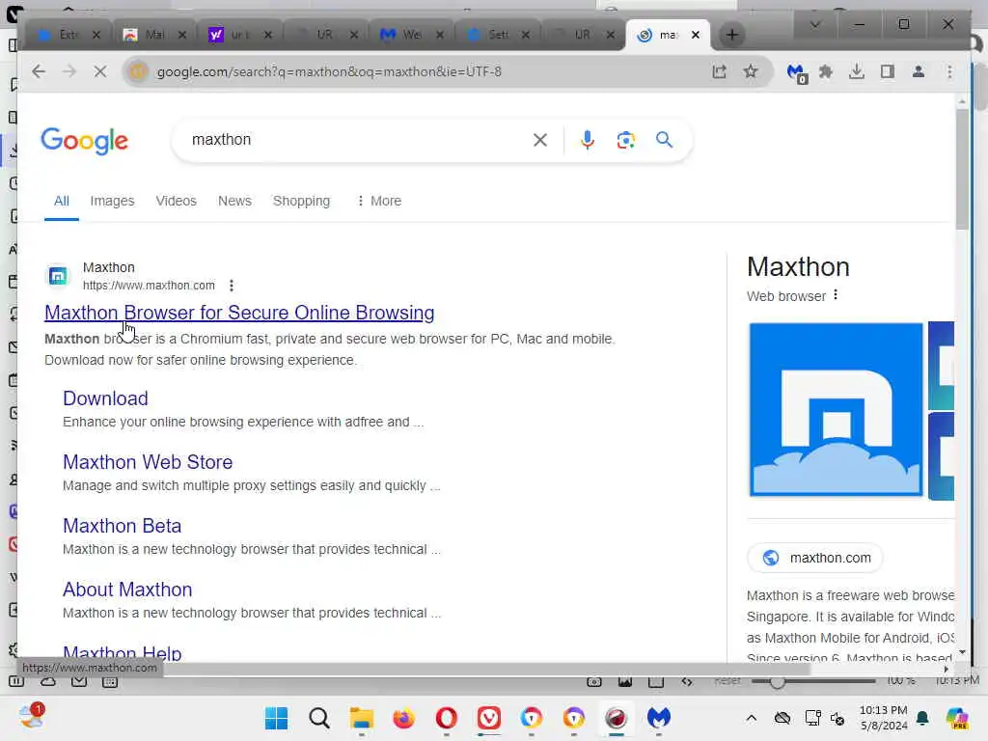Click the zoom slider in Vivaldi status bar
The width and height of the screenshot is (988, 741).
click(x=812, y=681)
